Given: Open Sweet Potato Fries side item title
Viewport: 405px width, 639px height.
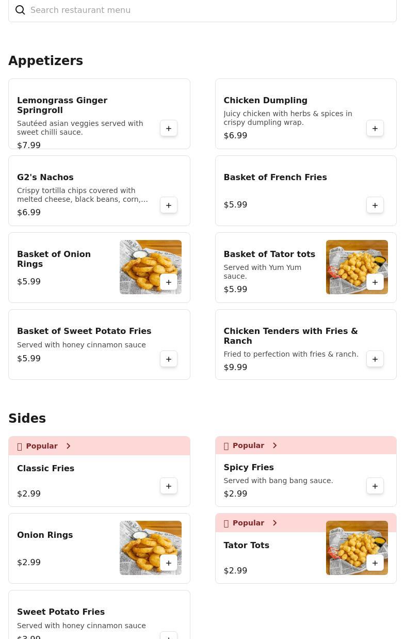Looking at the screenshot, I should [x=61, y=612].
